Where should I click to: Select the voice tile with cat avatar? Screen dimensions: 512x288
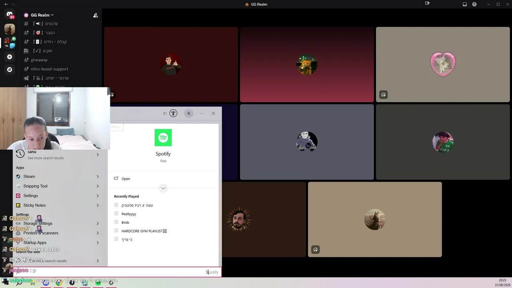(375, 220)
